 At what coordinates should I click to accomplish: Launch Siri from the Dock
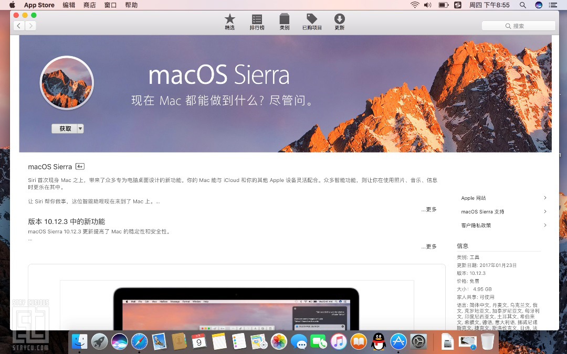click(119, 341)
